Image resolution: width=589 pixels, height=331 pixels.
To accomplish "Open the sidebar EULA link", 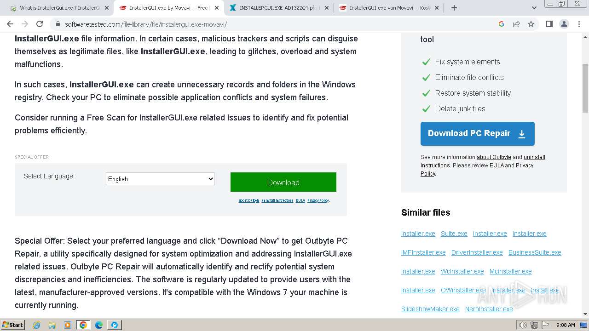I will click(497, 165).
